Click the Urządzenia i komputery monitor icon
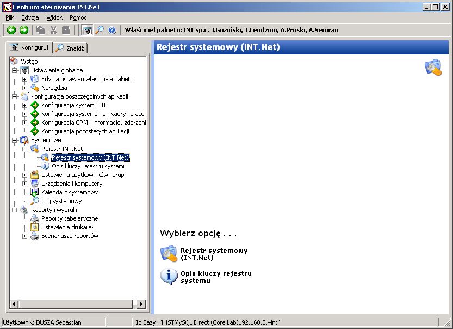The height and width of the screenshot is (329, 453). tap(35, 183)
